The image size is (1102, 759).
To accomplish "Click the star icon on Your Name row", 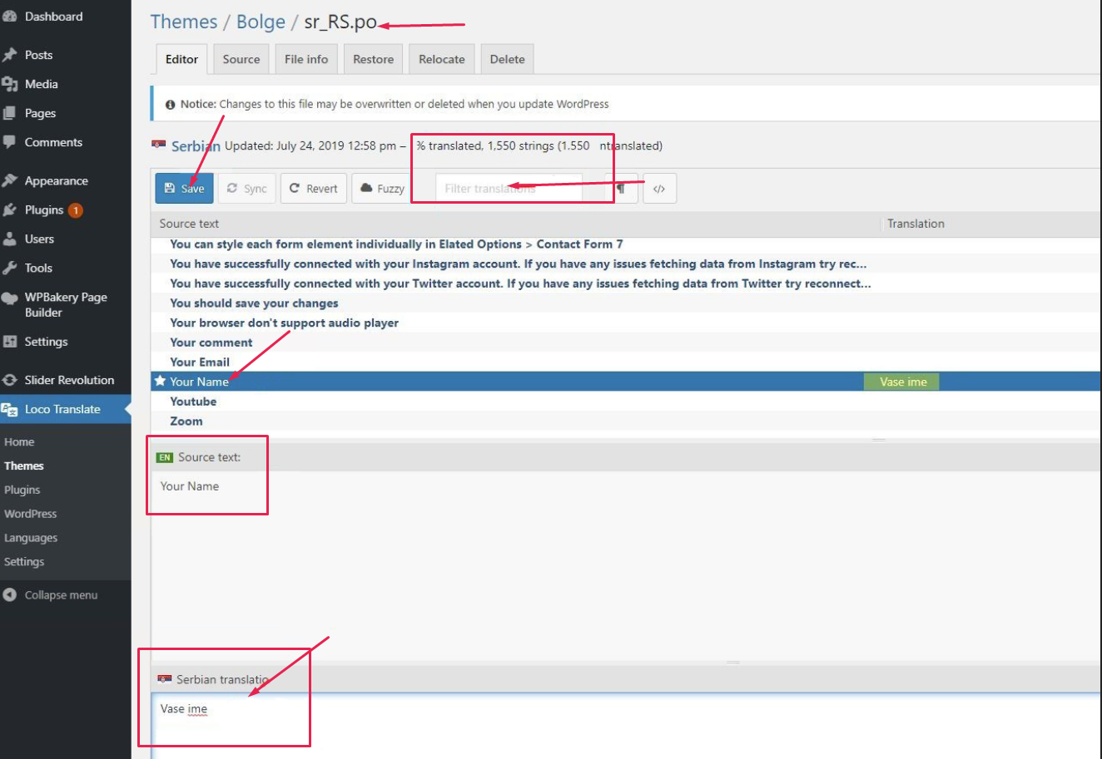I will tap(161, 381).
